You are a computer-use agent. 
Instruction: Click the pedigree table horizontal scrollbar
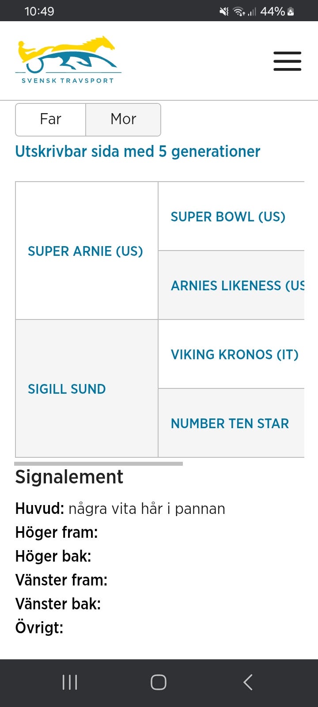98,464
